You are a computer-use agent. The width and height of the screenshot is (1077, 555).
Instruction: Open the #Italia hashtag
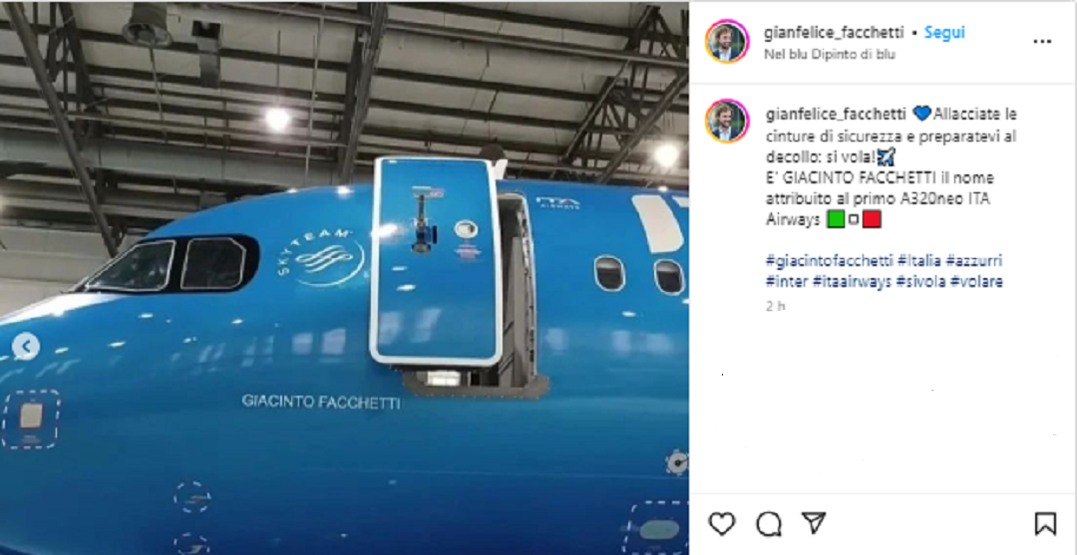point(919,261)
